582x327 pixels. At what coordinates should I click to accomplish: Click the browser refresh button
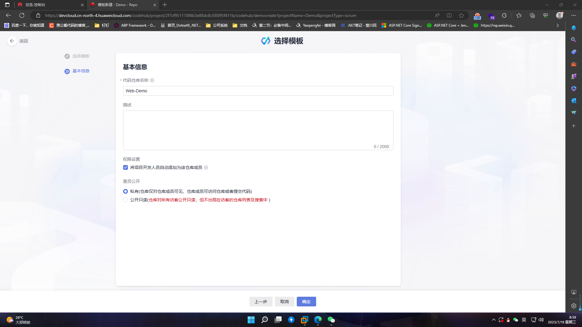pos(22,15)
